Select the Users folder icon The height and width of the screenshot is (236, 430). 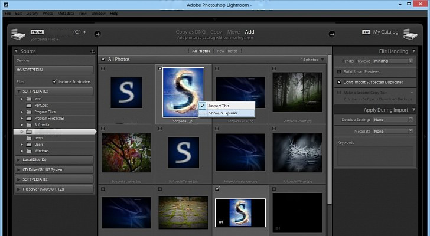pos(29,144)
